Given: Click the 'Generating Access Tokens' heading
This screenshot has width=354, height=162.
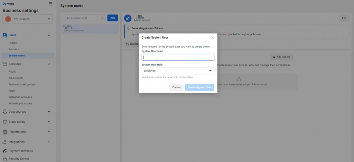Looking at the screenshot, I should pyautogui.click(x=147, y=28).
